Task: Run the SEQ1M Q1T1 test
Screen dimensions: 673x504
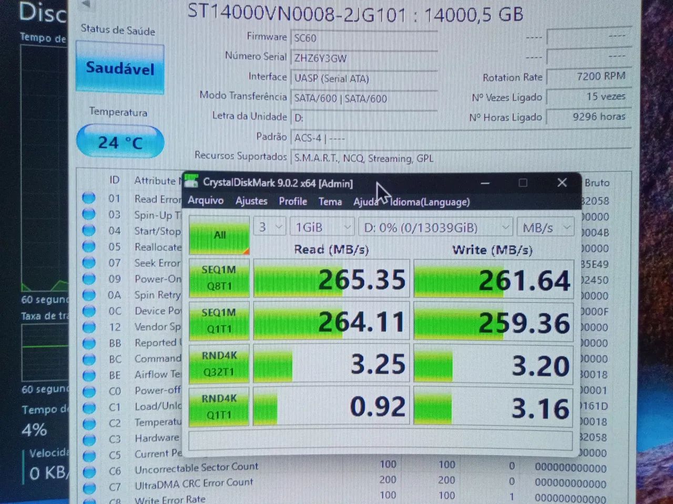Action: tap(219, 321)
